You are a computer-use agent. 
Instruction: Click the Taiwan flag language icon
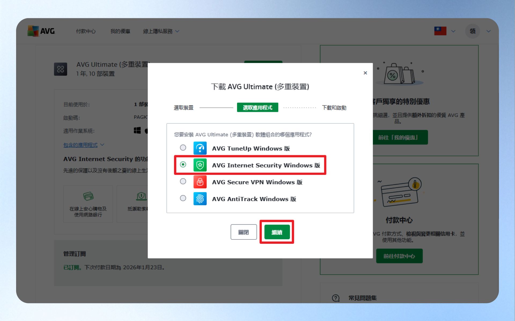(440, 31)
